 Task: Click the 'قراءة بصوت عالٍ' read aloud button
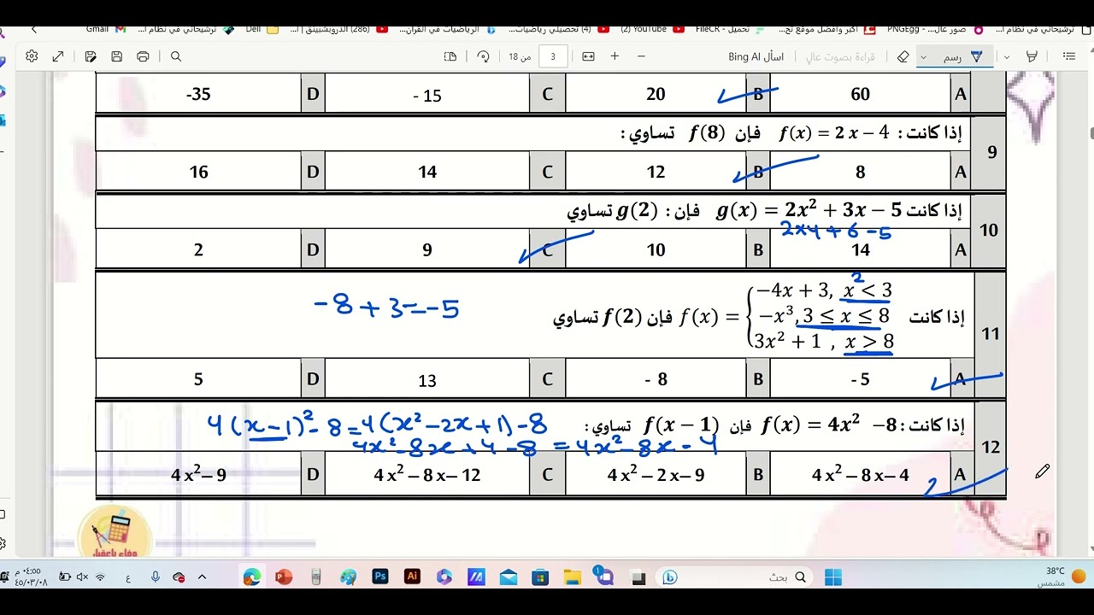pos(841,56)
